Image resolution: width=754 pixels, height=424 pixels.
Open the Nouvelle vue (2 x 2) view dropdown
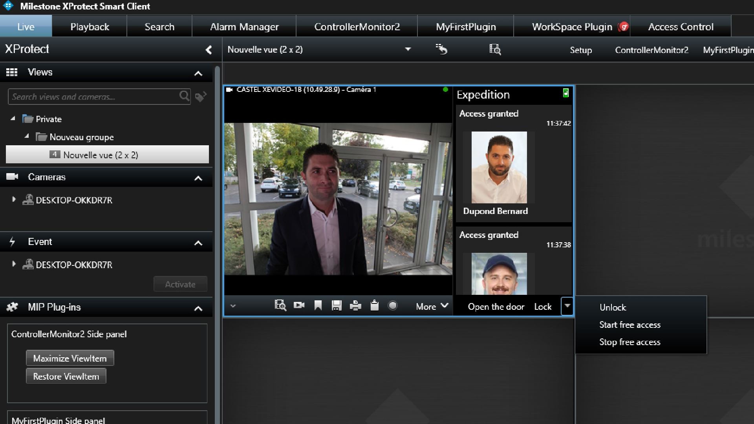pyautogui.click(x=408, y=49)
